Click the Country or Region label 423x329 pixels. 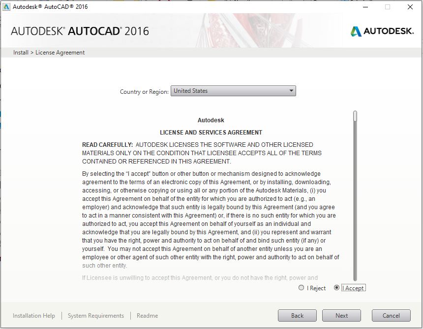pyautogui.click(x=144, y=91)
